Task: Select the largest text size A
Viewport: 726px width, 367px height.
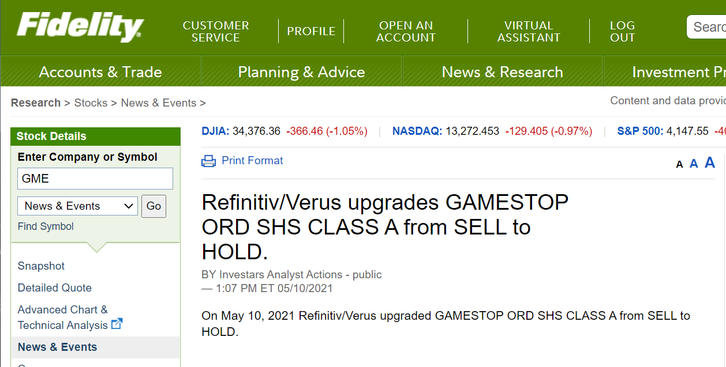Action: pos(710,162)
